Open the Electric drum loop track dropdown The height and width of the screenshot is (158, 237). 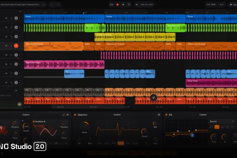coord(20,64)
